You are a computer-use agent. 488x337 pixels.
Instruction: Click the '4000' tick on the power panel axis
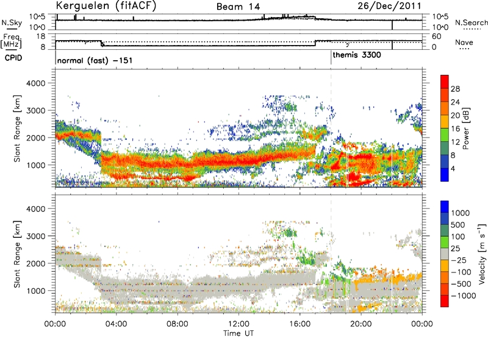36,83
